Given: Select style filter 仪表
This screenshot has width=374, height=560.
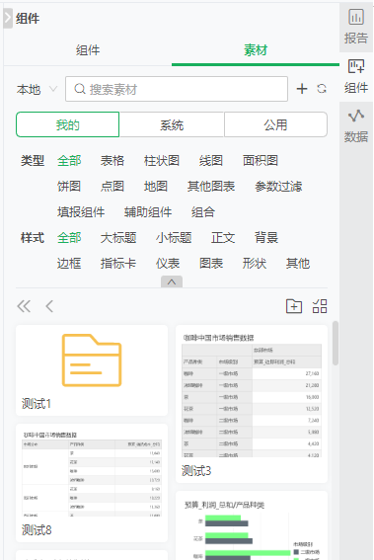Looking at the screenshot, I should coord(168,264).
